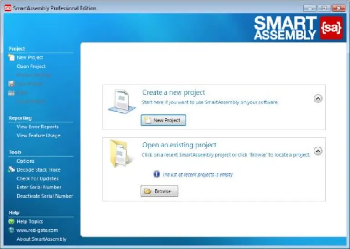Click the Create a new project heading
This screenshot has height=249, width=350.
(x=174, y=92)
